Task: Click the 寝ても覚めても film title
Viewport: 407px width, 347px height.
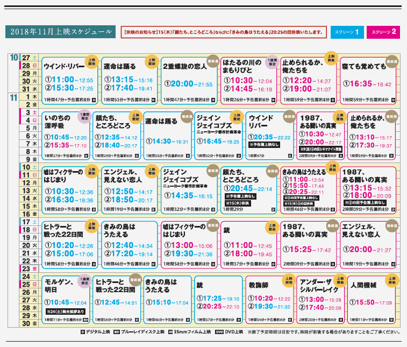Action: pyautogui.click(x=364, y=67)
